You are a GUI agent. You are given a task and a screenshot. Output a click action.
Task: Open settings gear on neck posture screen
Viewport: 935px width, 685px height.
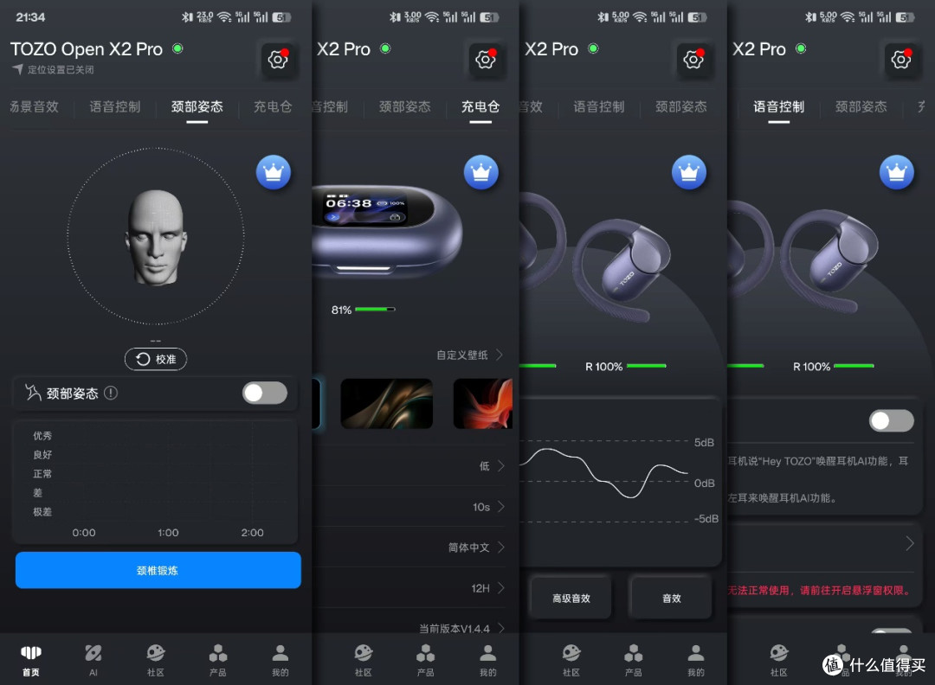tap(278, 60)
